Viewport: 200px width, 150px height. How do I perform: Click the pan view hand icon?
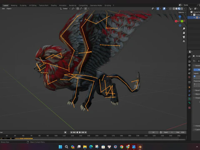(184, 33)
